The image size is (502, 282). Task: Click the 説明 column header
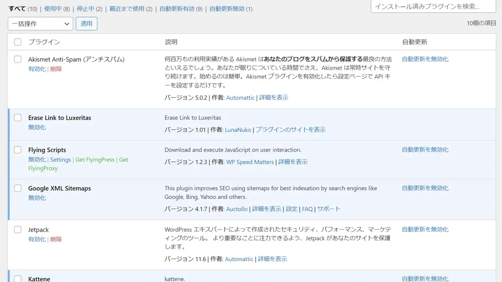pyautogui.click(x=171, y=42)
